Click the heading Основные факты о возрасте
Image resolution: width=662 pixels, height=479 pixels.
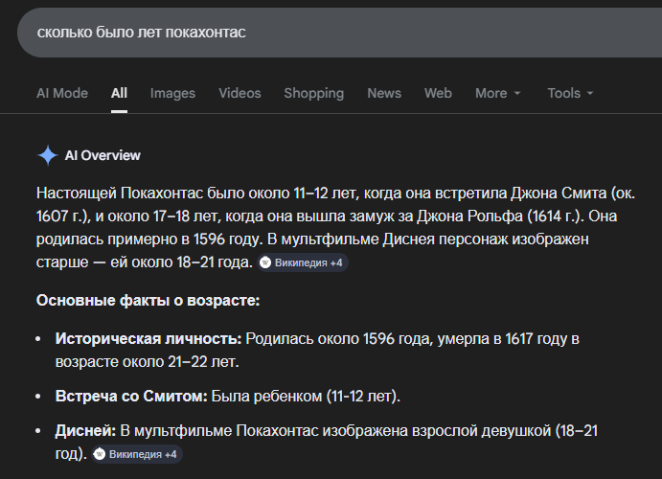point(148,301)
